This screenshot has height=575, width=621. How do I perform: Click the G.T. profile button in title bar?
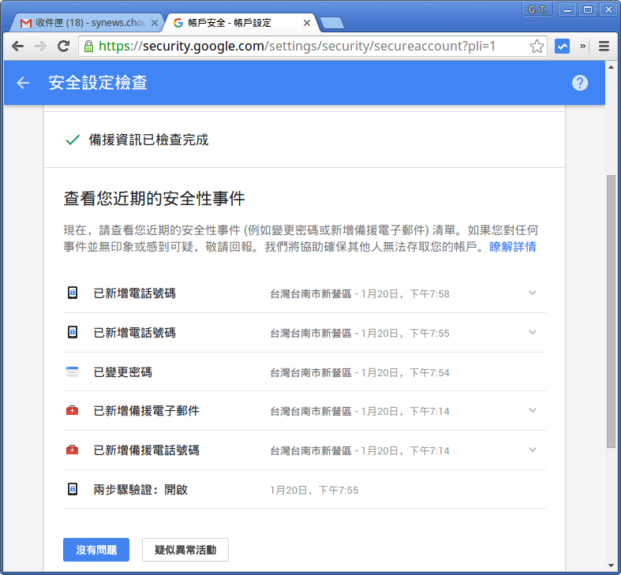tap(537, 9)
